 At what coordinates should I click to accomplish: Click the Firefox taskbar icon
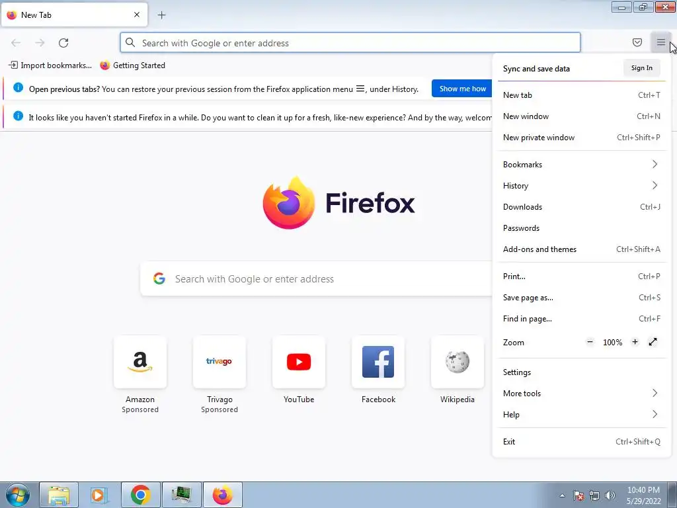click(x=222, y=495)
